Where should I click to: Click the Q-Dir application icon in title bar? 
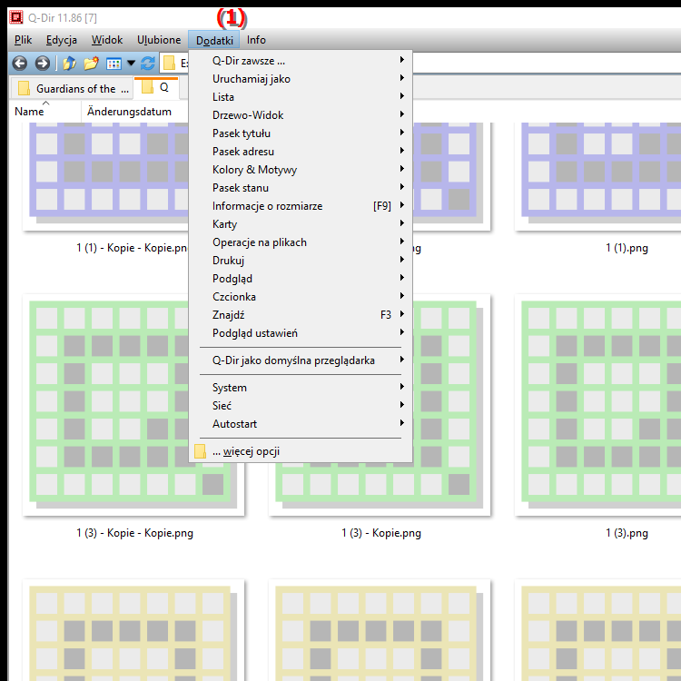click(x=16, y=17)
